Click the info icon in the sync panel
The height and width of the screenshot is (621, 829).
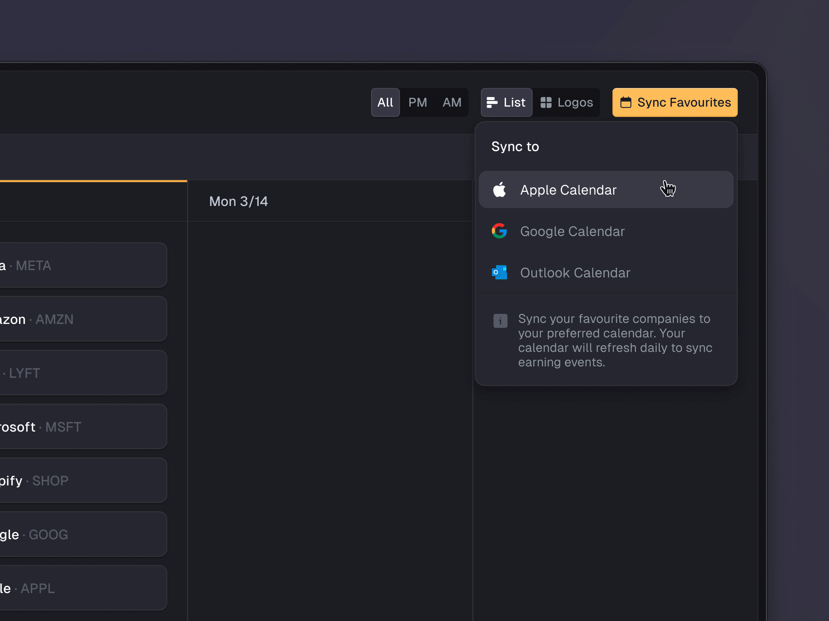point(500,321)
